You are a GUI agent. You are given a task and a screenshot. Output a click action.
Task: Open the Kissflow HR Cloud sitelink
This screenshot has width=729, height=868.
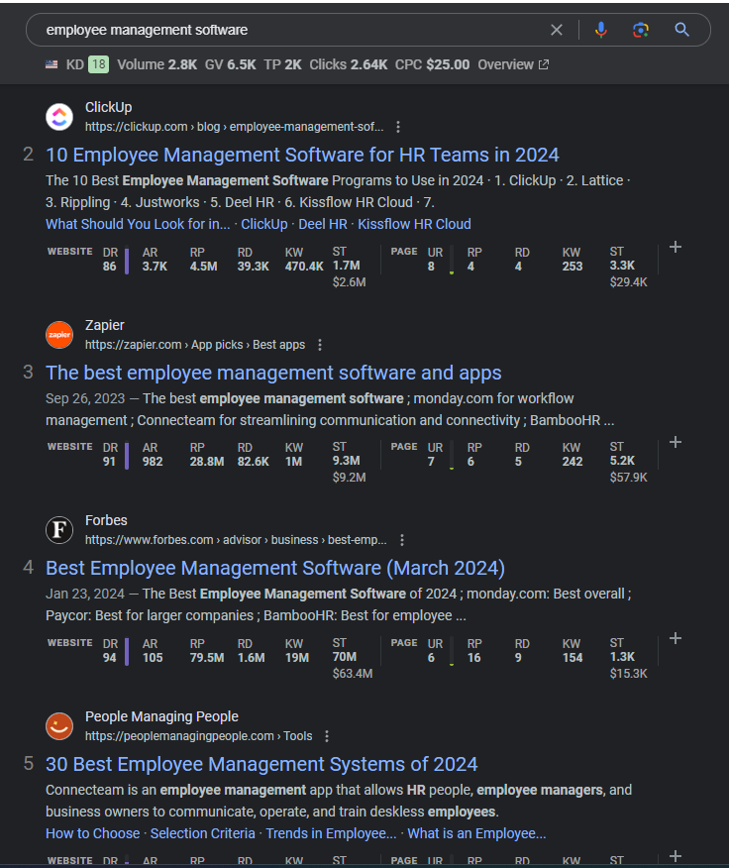click(415, 224)
